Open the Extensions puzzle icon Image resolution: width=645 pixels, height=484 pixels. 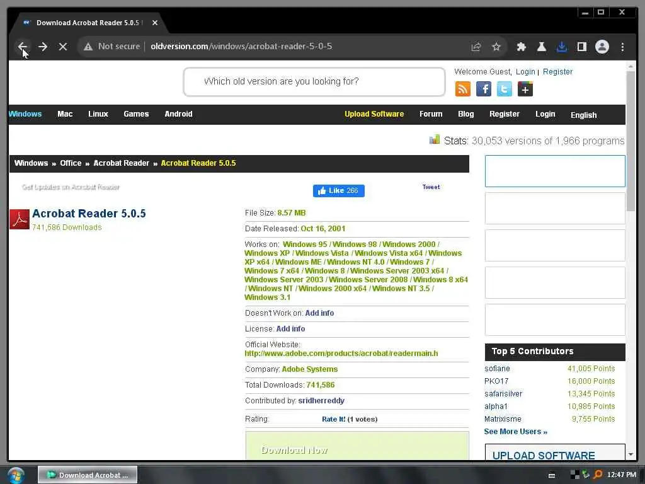pos(521,47)
